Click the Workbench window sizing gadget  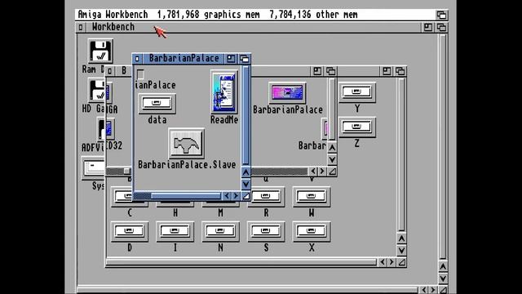[442, 290]
